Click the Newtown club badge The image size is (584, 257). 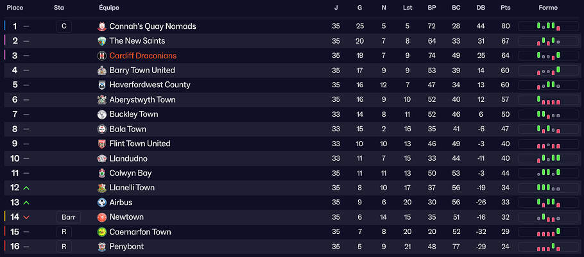[x=101, y=217]
